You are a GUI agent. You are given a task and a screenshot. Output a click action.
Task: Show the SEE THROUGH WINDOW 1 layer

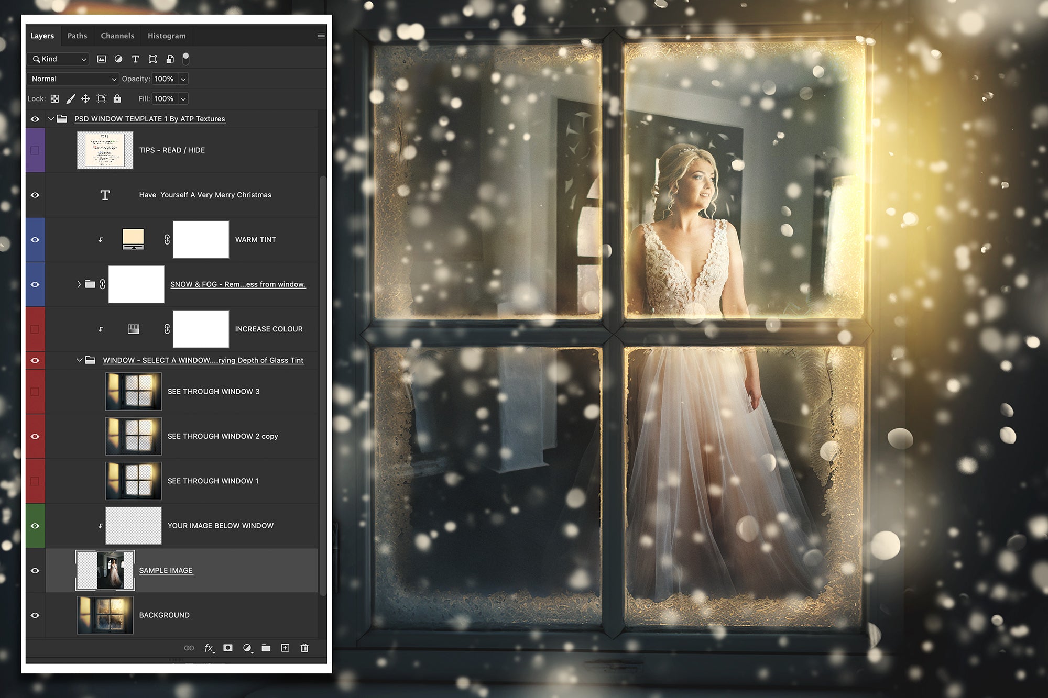[x=35, y=480]
